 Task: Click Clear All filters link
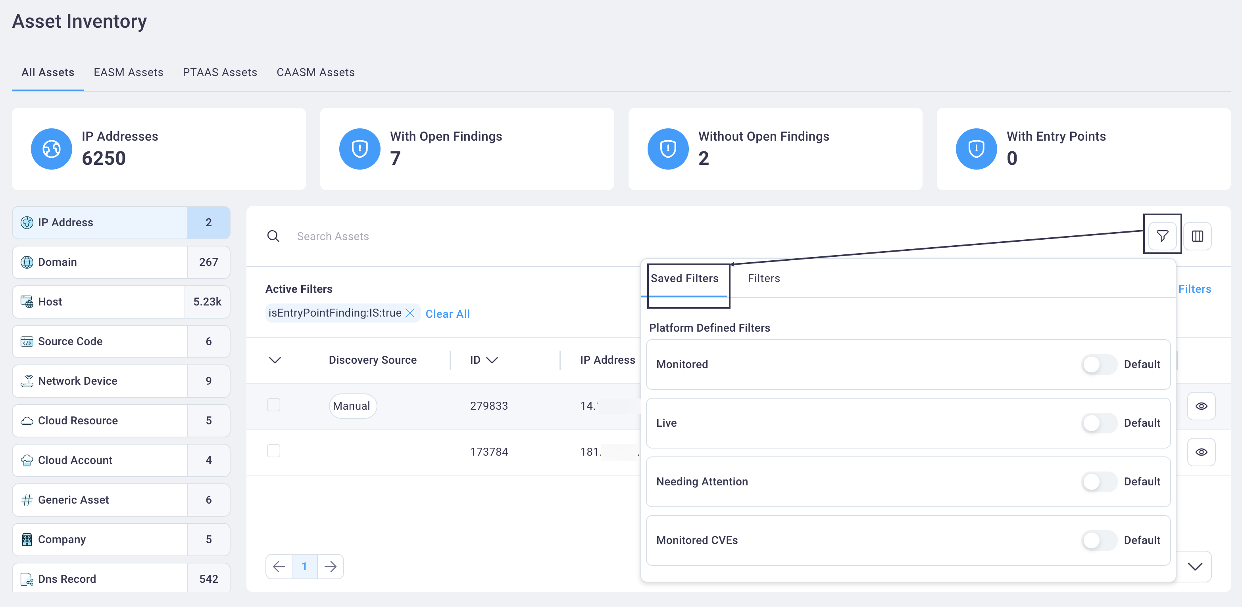448,314
